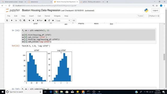This screenshot has width=167, height=94.
Task: Paste cells below
Action: pyautogui.click(x=25, y=20)
